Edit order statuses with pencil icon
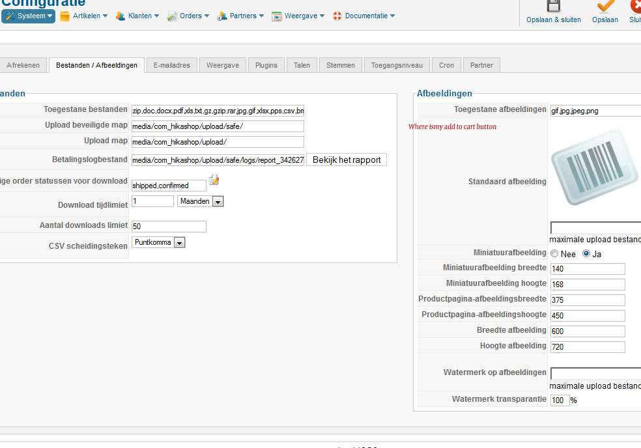This screenshot has width=641, height=448. [x=214, y=180]
